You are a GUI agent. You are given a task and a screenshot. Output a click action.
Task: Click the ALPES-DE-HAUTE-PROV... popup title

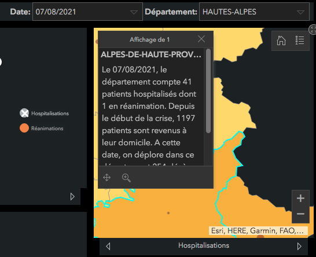pyautogui.click(x=151, y=54)
